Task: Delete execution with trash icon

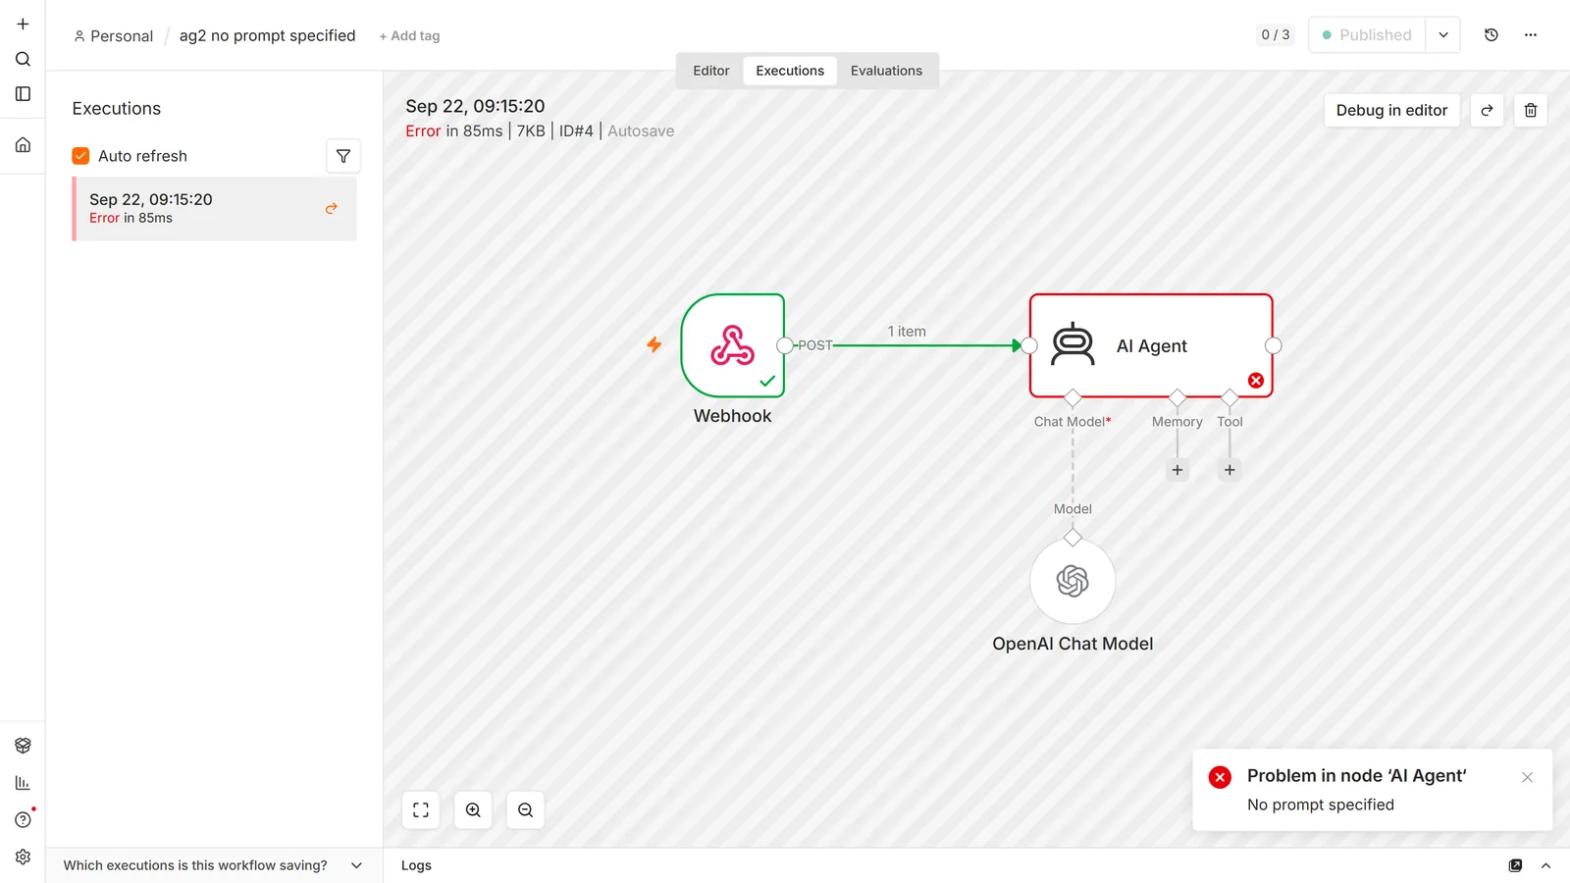Action: 1531,110
